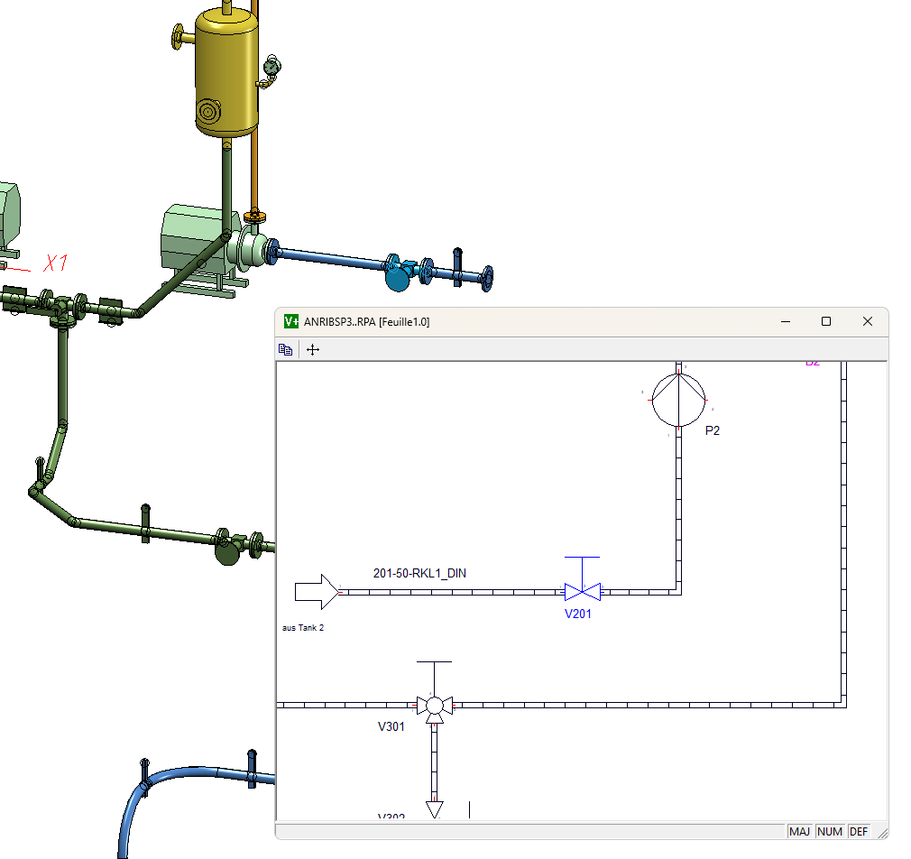Screen dimensions: 911x859
Task: Click the V301 label text
Action: click(x=391, y=726)
